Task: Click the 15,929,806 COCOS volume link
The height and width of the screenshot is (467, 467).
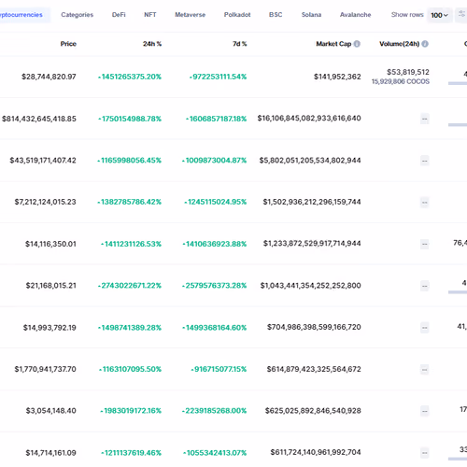Action: (401, 81)
